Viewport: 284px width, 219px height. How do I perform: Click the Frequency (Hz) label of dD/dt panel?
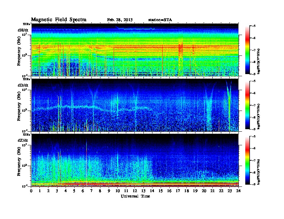coord(19,106)
